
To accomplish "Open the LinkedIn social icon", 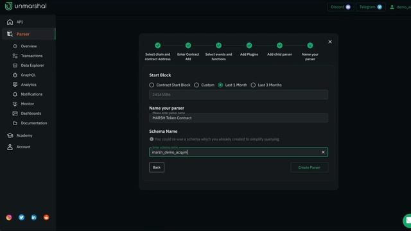I will pyautogui.click(x=34, y=218).
